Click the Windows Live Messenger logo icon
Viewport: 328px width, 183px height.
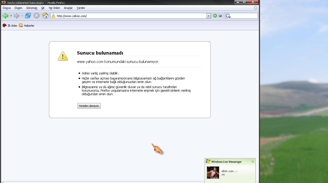208,161
